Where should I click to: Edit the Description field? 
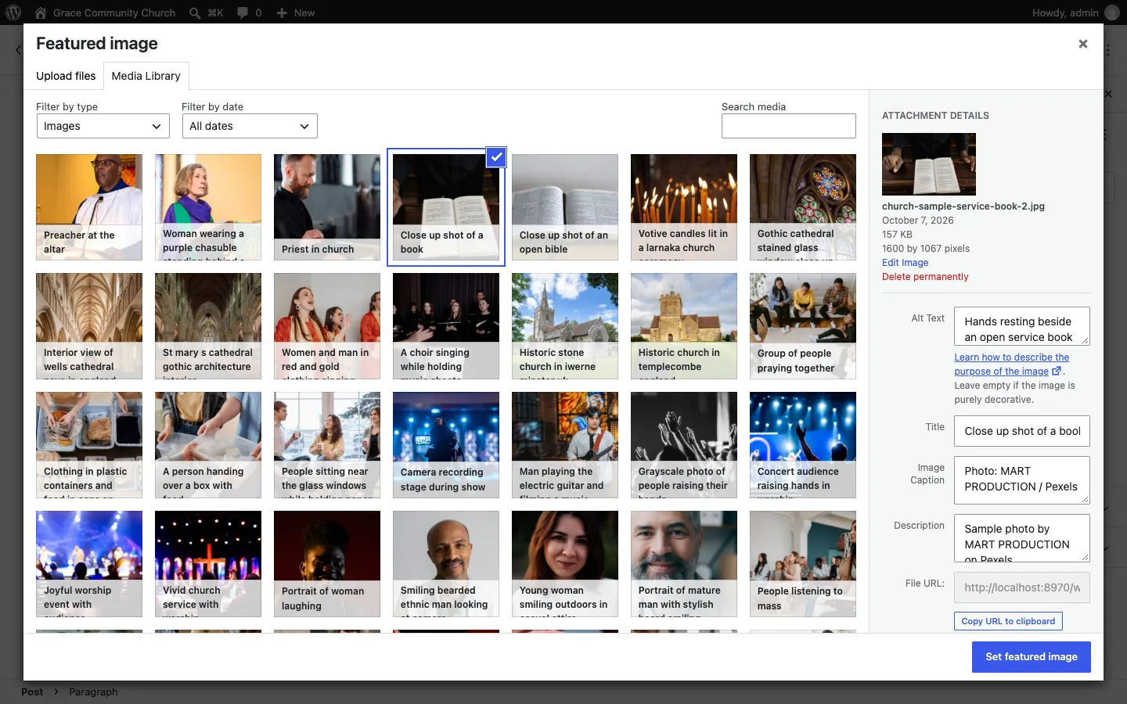(1022, 538)
